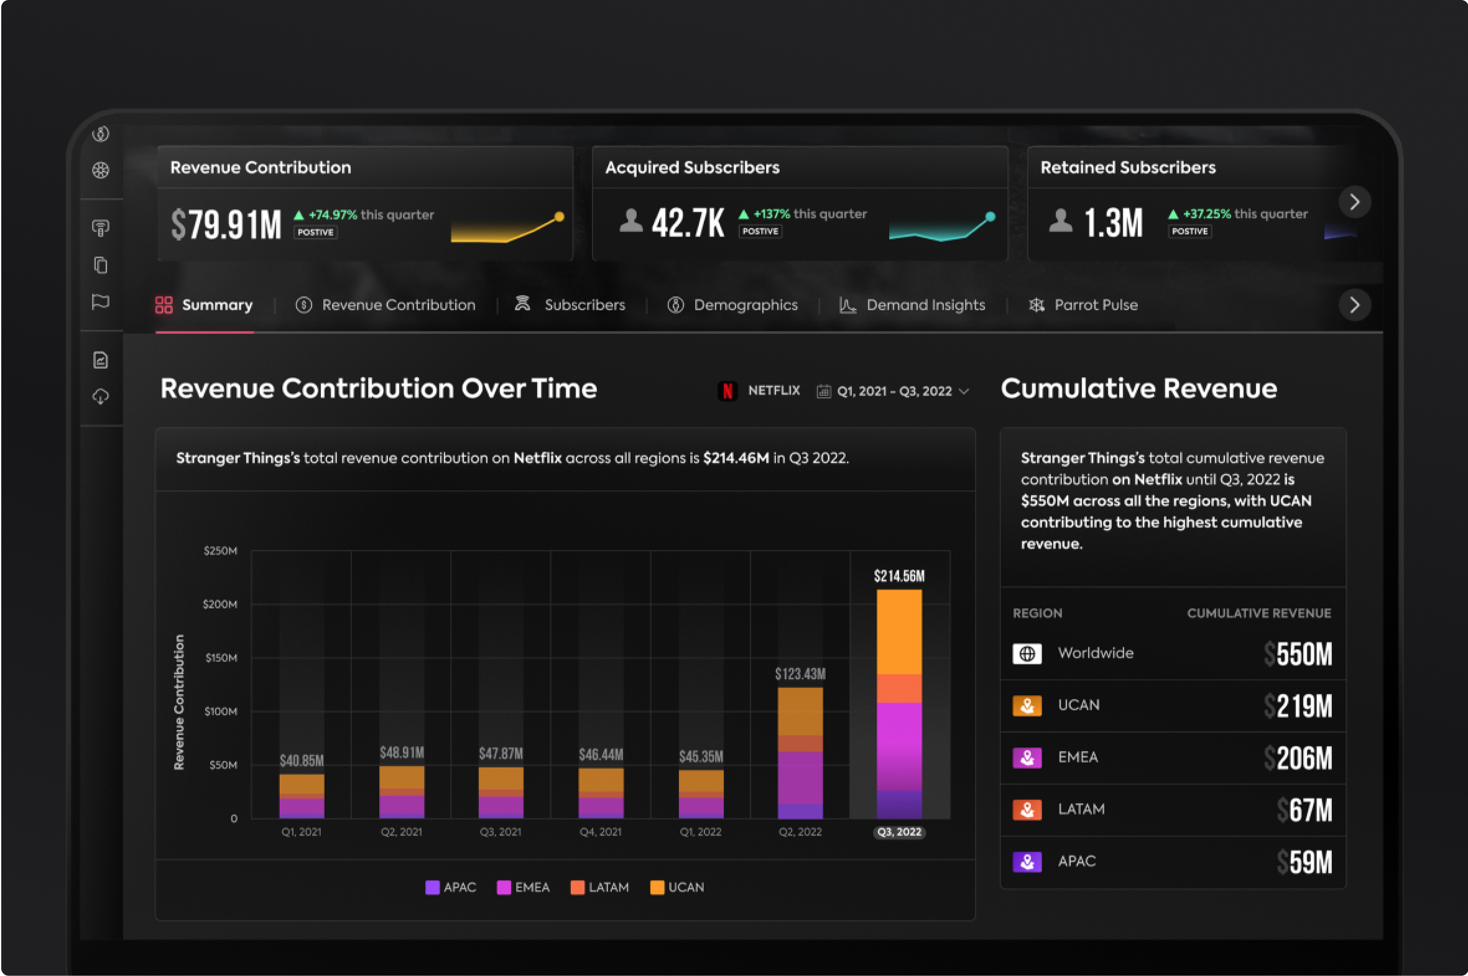Click the Worldwide globe icon
1468x976 pixels.
[x=1027, y=654]
